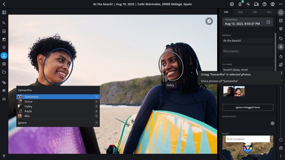Screen dimensions: 285x160
Task: Open the help question mark icon
Action: (x=264, y=4)
